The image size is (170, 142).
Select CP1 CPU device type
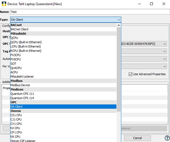(64, 132)
